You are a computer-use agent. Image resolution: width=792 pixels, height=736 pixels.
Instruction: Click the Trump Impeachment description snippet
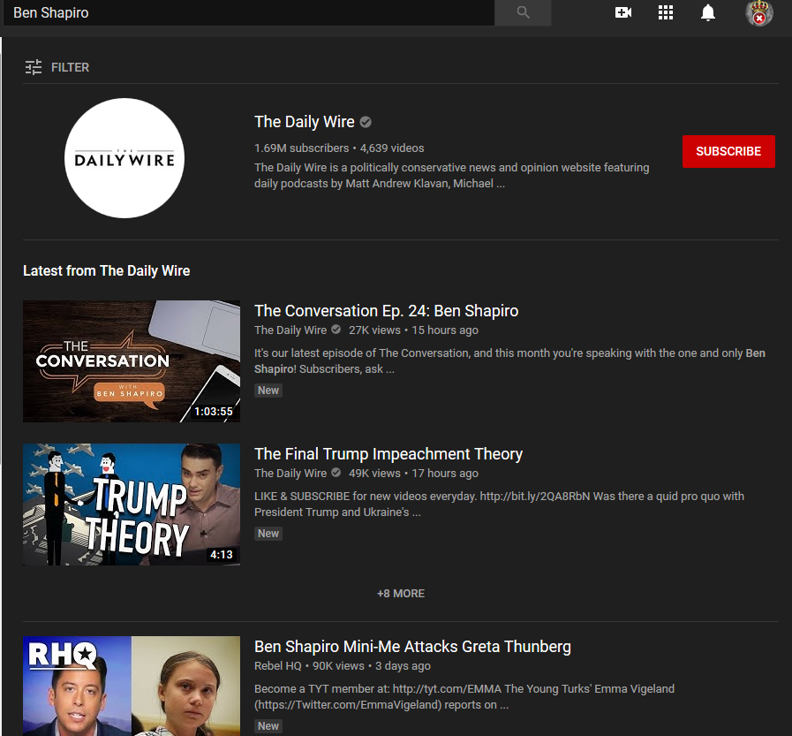pyautogui.click(x=499, y=504)
